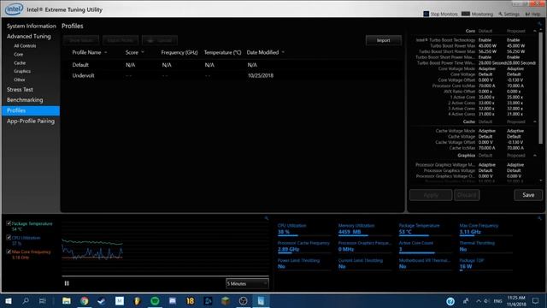Open Windows Start menu
Screen dimensions: 547x308
tap(8, 300)
